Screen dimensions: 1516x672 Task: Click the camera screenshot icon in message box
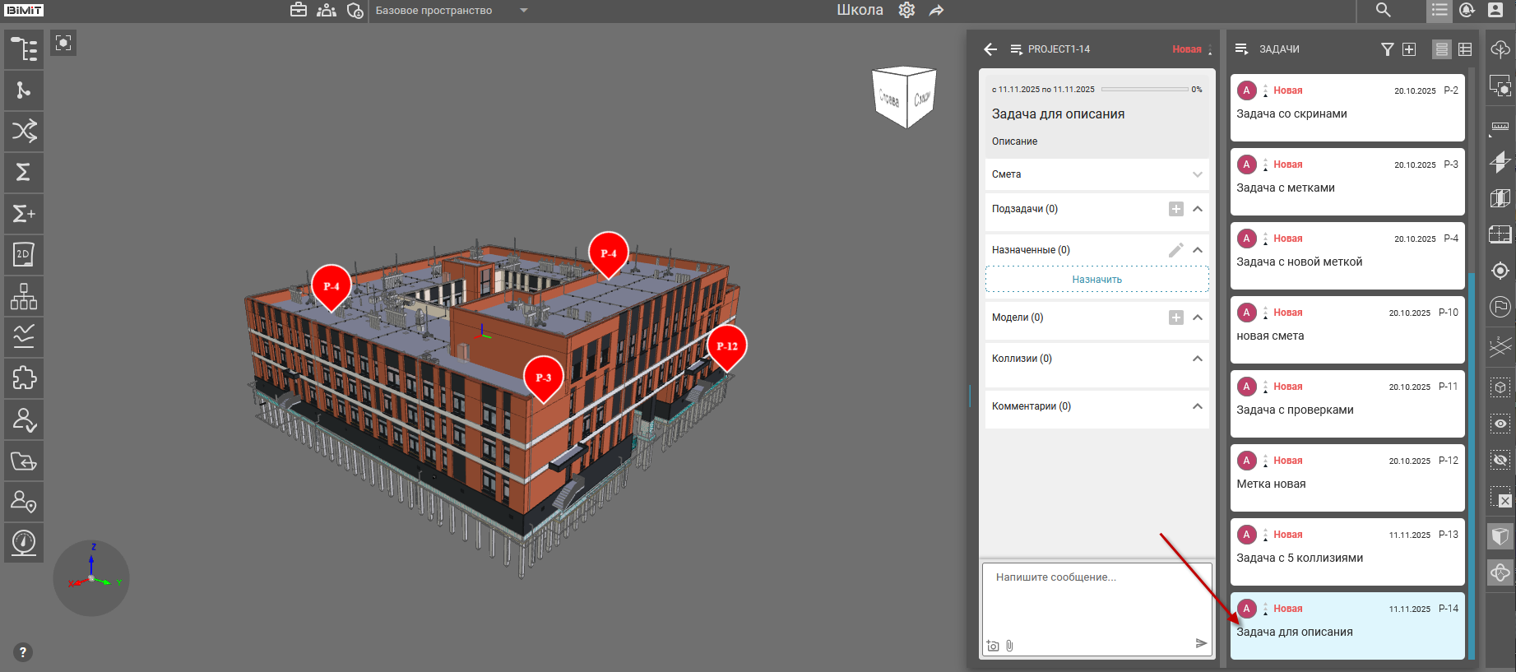993,646
